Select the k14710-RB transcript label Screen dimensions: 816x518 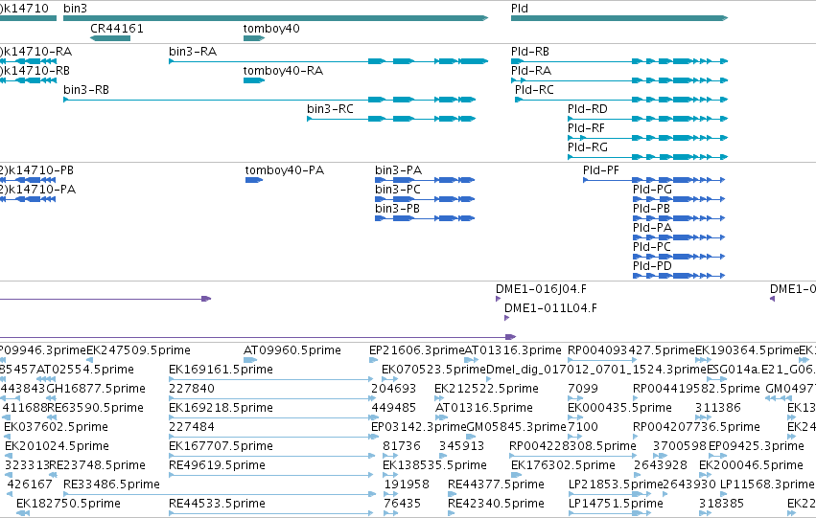point(35,71)
